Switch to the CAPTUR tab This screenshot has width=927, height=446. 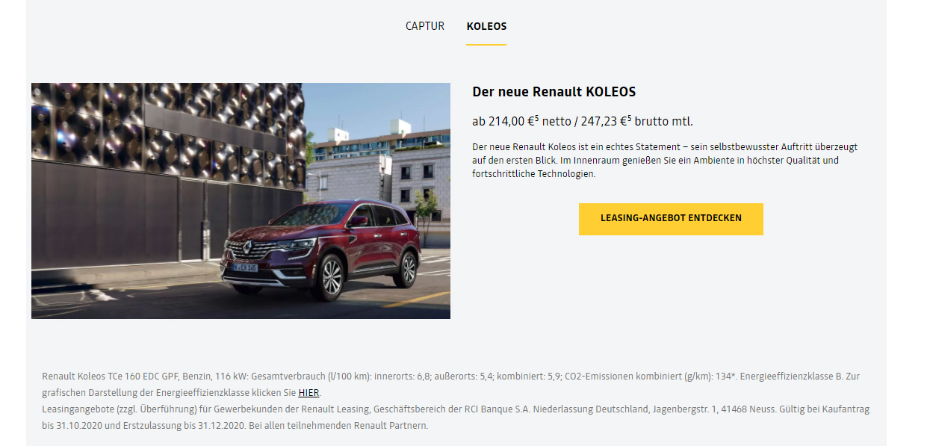[x=425, y=26]
